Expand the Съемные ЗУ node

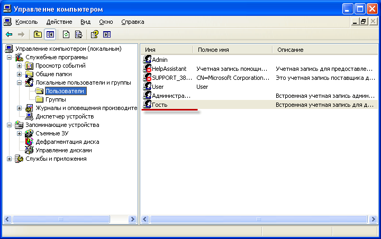(x=19, y=133)
